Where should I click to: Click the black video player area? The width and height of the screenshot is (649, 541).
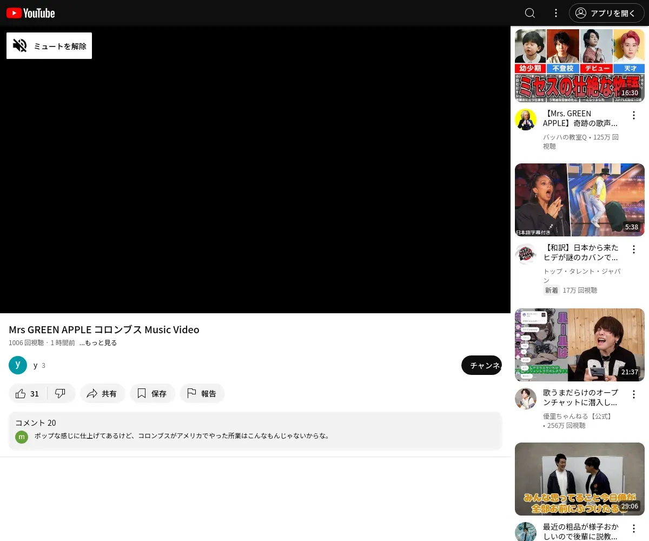(x=255, y=169)
